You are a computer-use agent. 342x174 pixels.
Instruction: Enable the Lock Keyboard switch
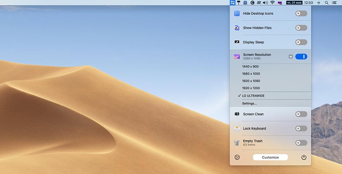click(301, 128)
